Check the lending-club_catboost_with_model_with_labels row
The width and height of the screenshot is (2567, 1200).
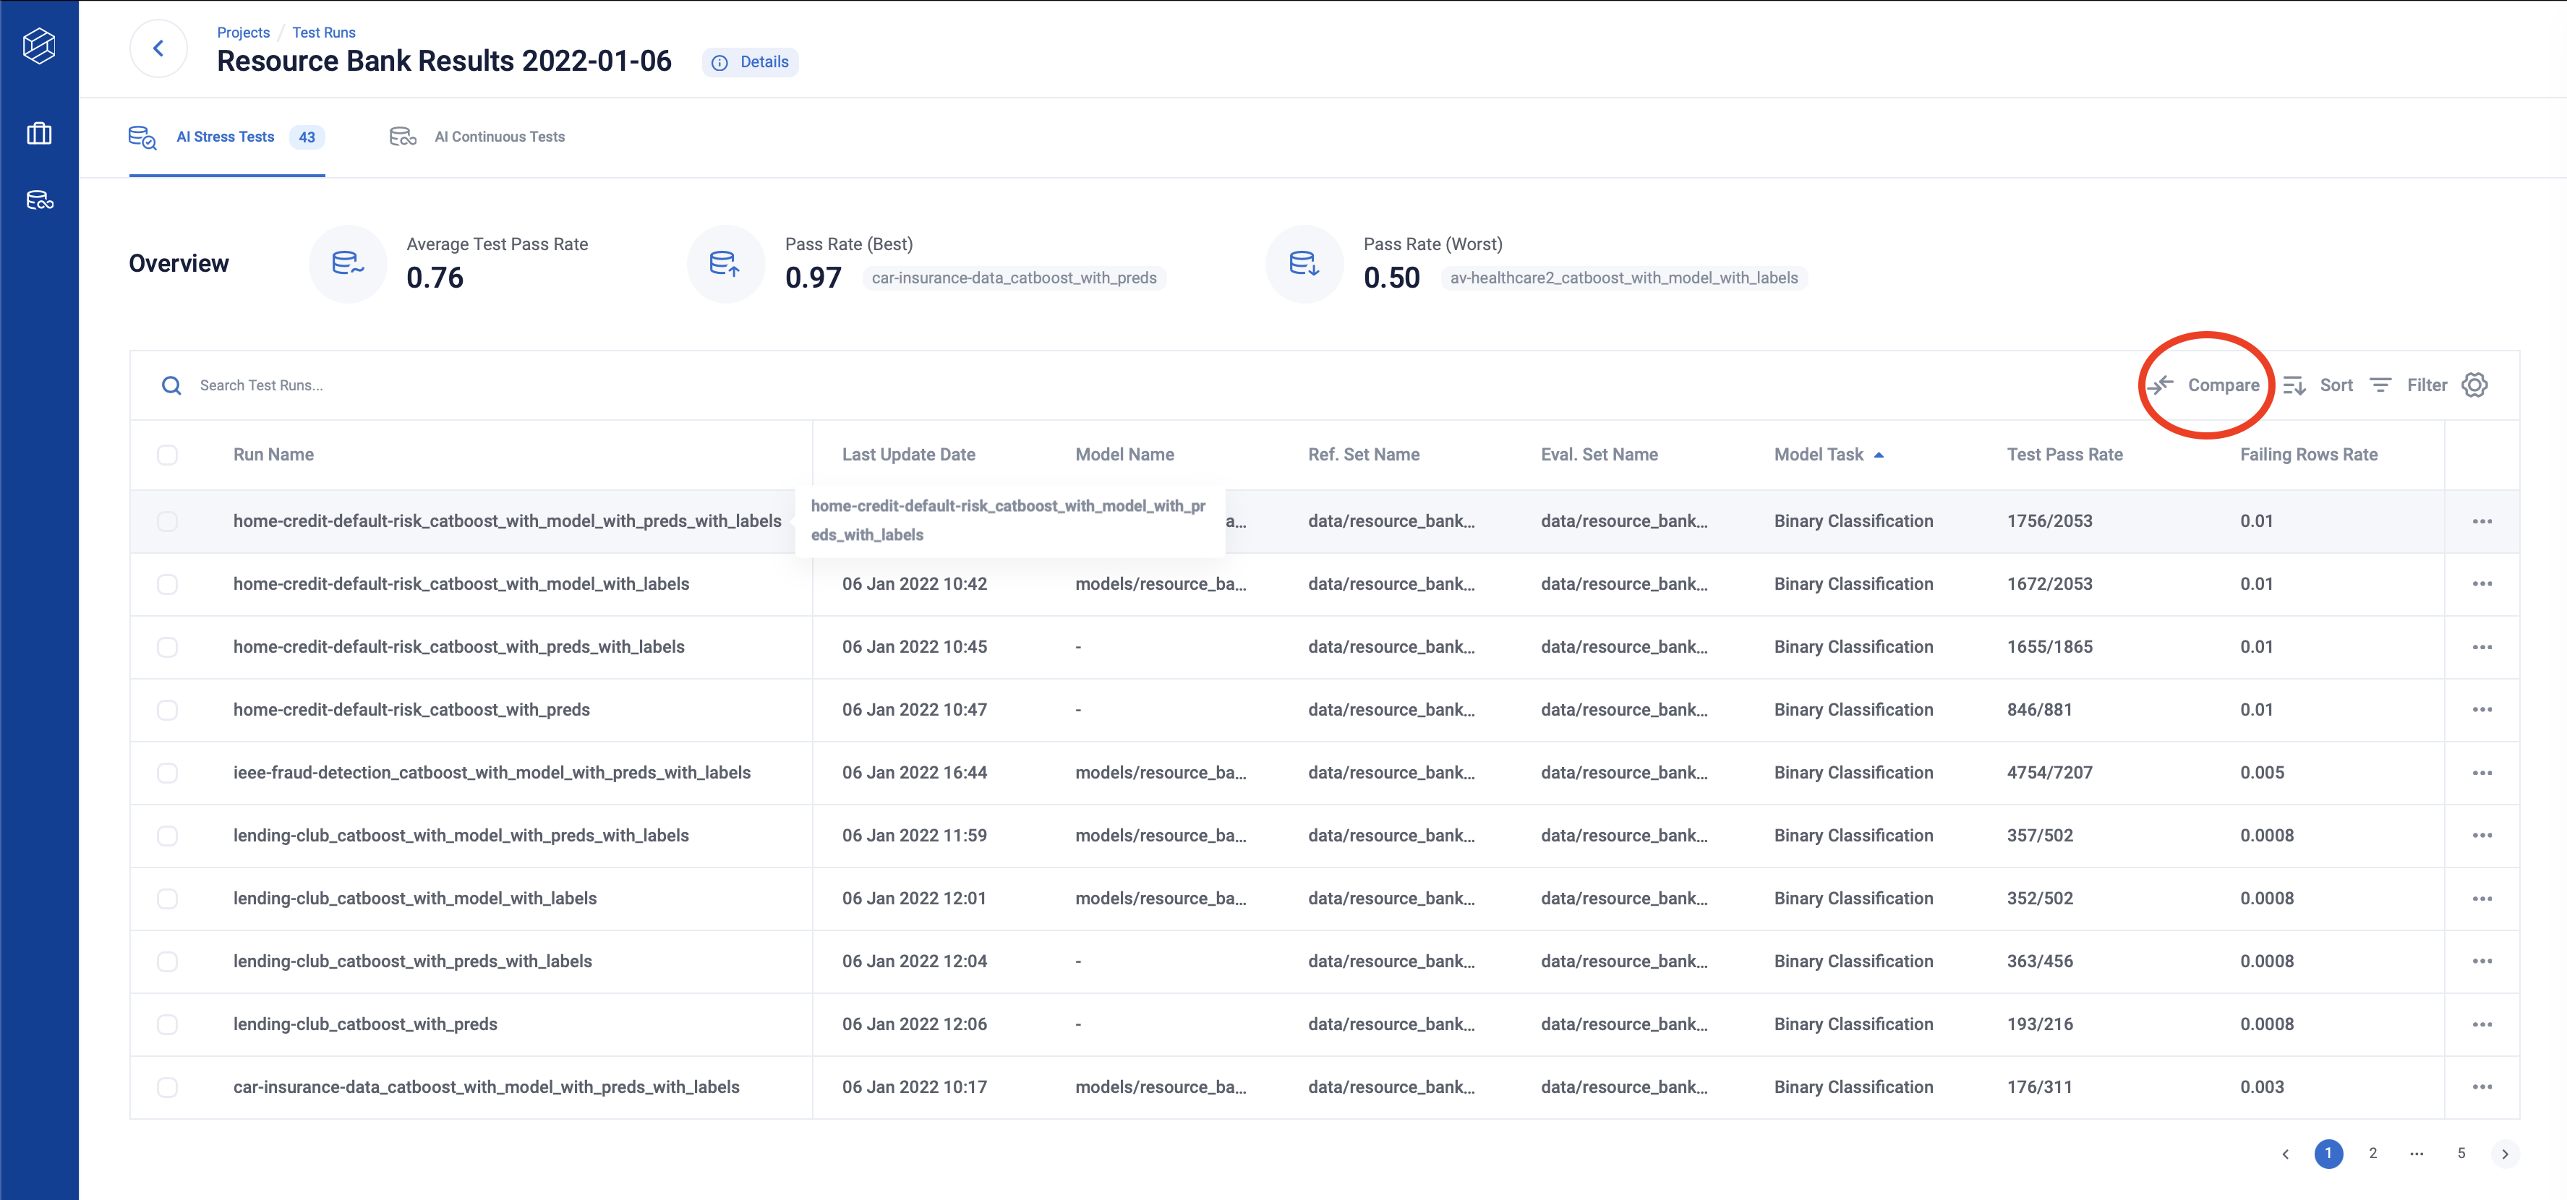tap(168, 899)
